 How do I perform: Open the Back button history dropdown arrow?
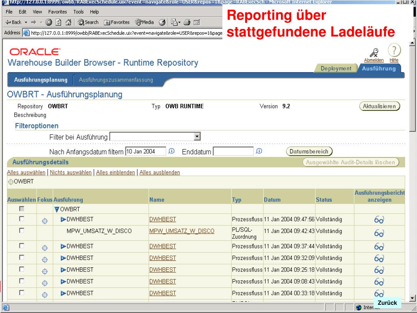(x=26, y=22)
